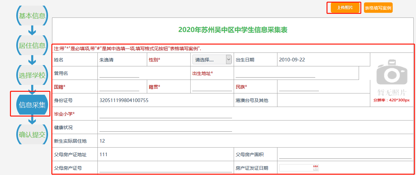
Task: Select the 信息采集 step
Action: [x=32, y=105]
